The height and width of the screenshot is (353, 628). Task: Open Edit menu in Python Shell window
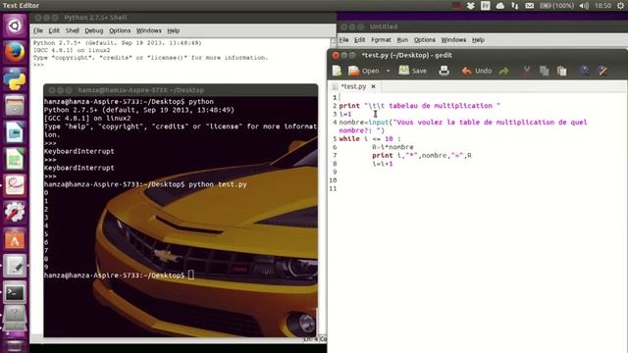pyautogui.click(x=54, y=30)
